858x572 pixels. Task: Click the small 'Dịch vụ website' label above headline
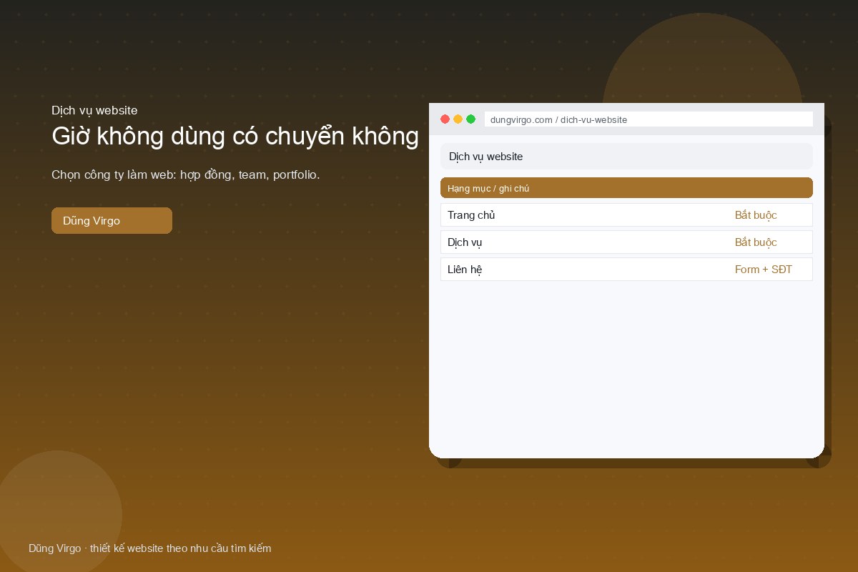coord(94,110)
